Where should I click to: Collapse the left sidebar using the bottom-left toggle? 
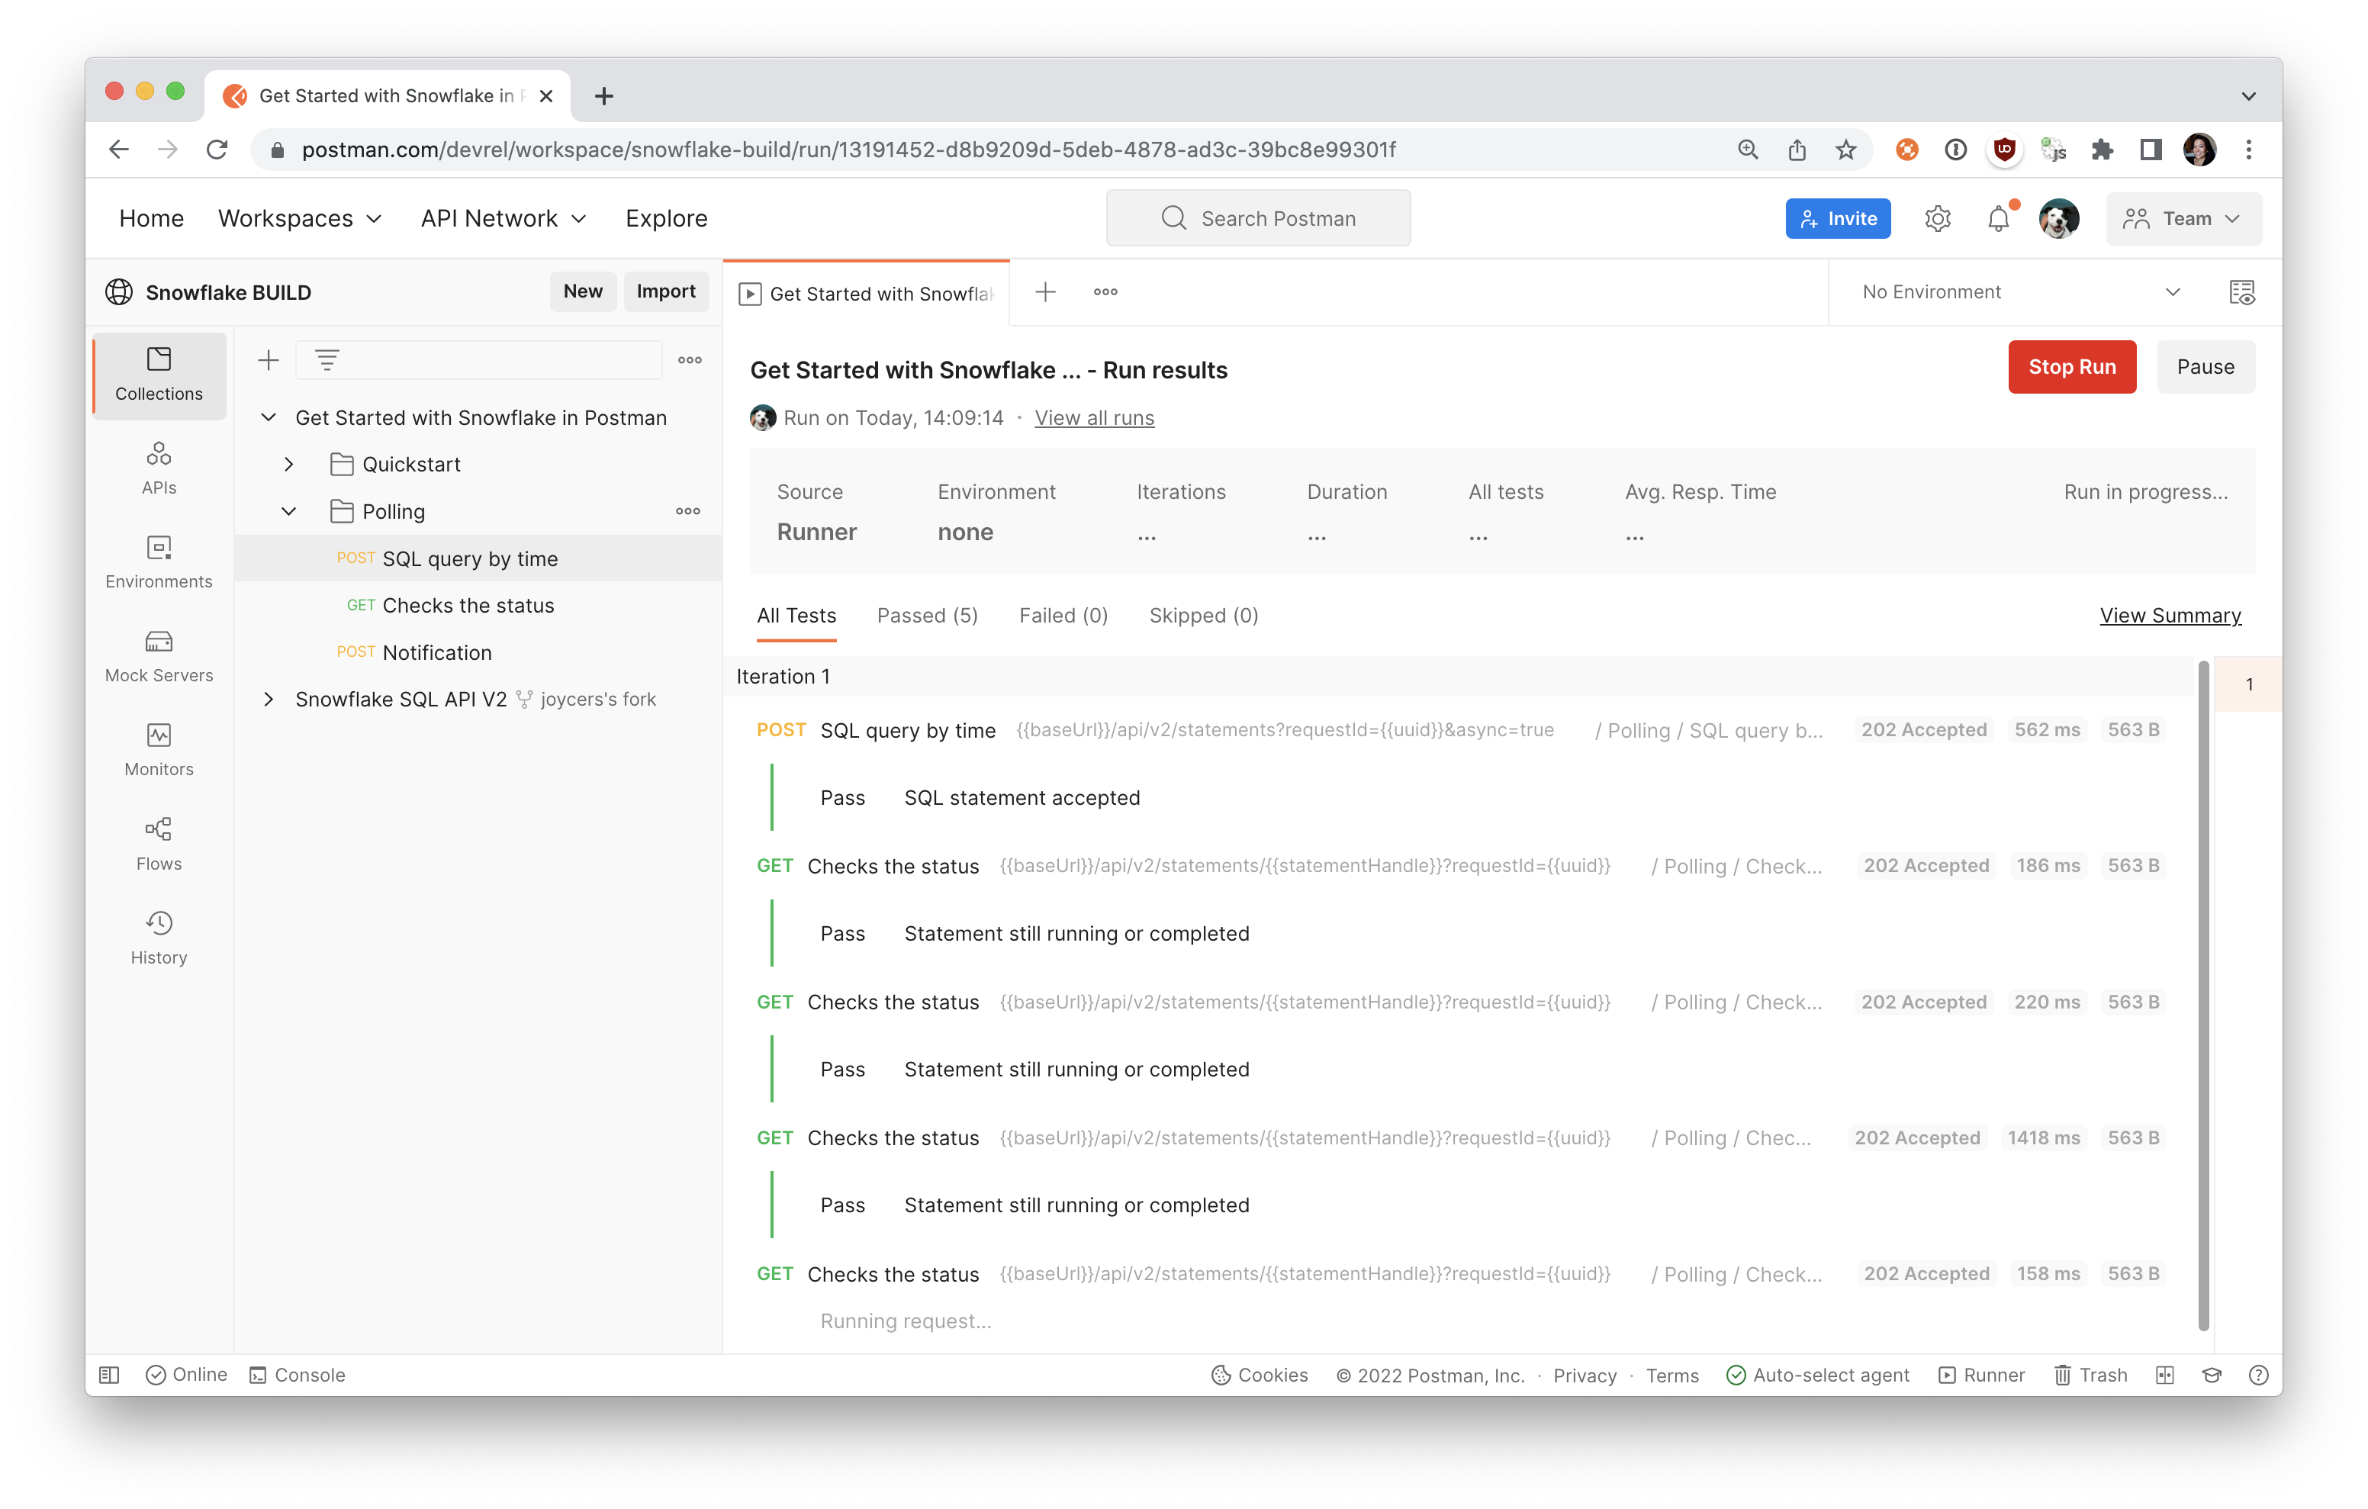(x=109, y=1374)
